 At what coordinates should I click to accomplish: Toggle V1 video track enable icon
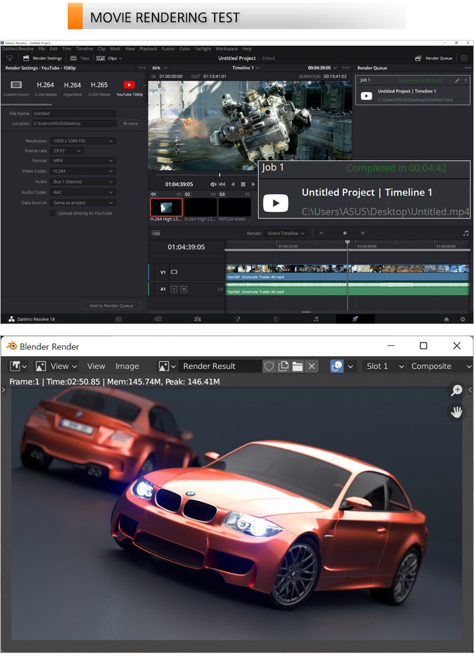(x=174, y=272)
